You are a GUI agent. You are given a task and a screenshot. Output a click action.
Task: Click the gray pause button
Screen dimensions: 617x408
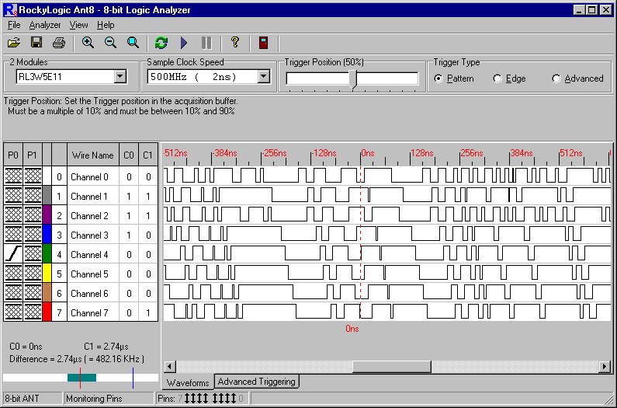point(206,43)
